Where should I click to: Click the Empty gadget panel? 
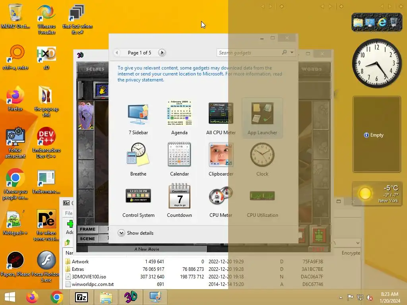click(x=377, y=134)
